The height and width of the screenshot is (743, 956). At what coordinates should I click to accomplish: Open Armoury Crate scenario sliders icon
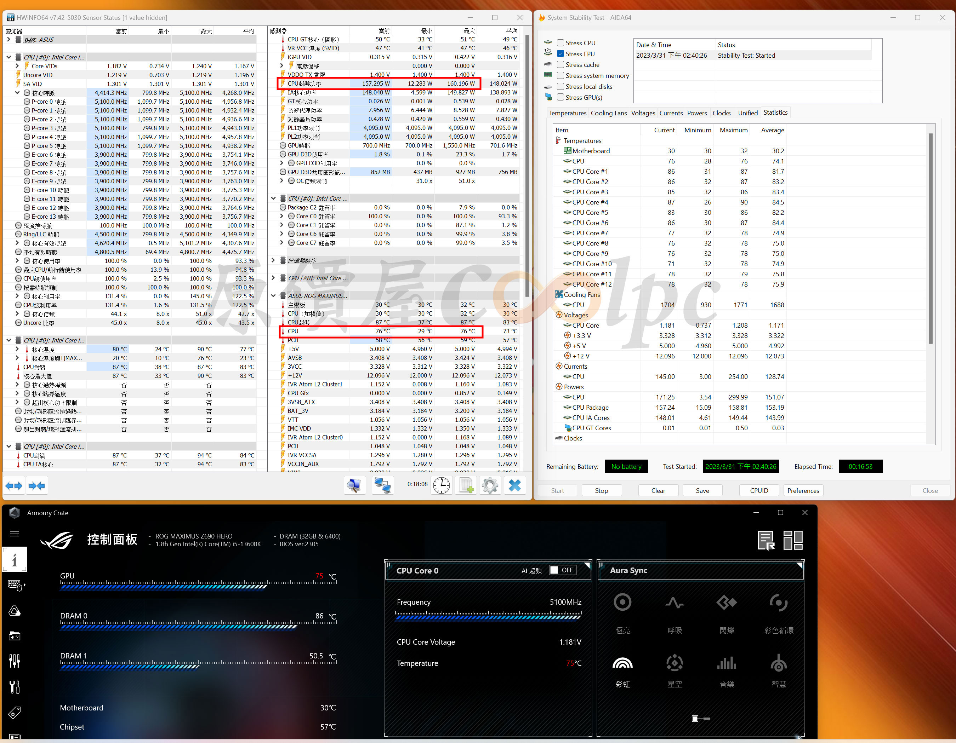coord(15,661)
